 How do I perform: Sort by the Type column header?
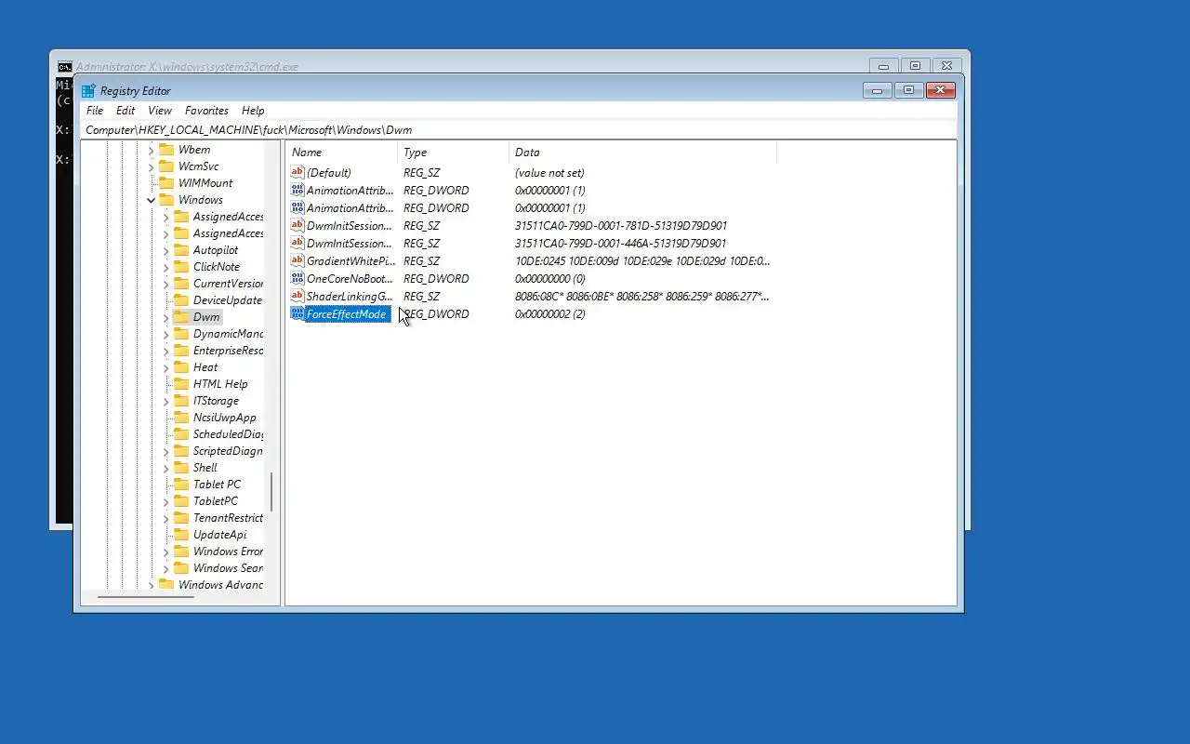click(x=454, y=153)
